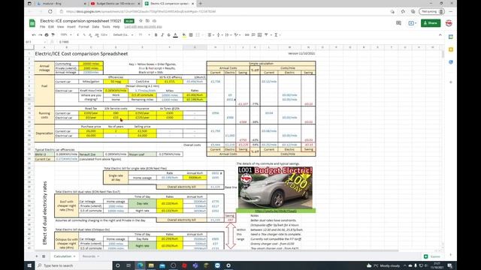481x270 pixels.
Task: Click the Last edit link
Action: point(143,27)
